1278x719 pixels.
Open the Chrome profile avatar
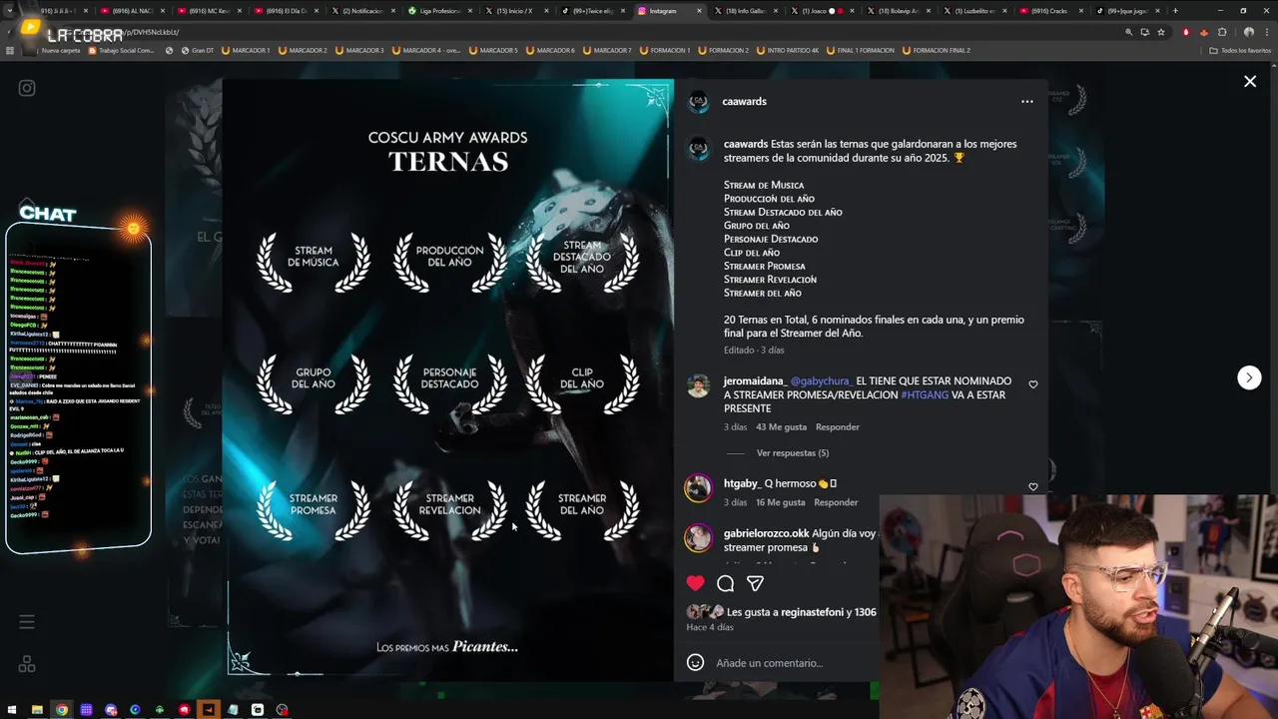tap(1248, 32)
